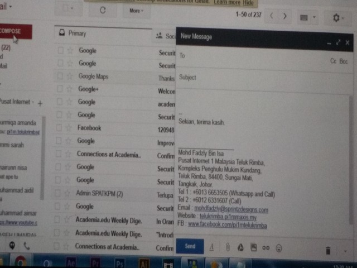Click the attach files paperclip icon
The height and width of the screenshot is (268, 357).
coord(227,247)
